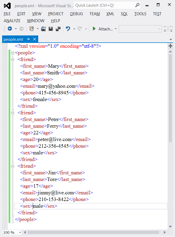Open the FILE menu
Screen dimensions: 175x237
[x=7, y=14]
